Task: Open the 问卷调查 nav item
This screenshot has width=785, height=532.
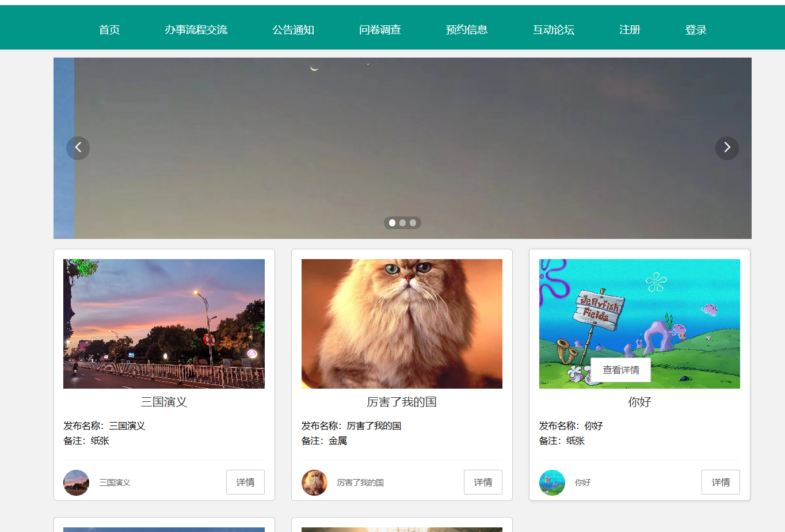Action: coord(380,30)
